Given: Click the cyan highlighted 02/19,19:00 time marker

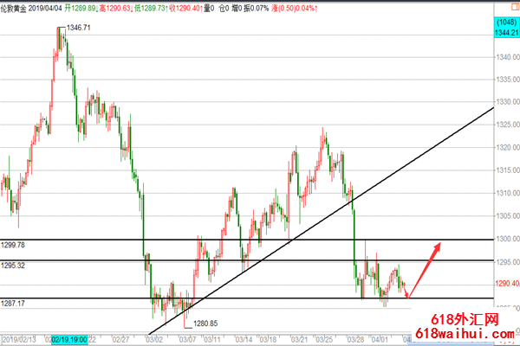Looking at the screenshot, I should click(70, 340).
